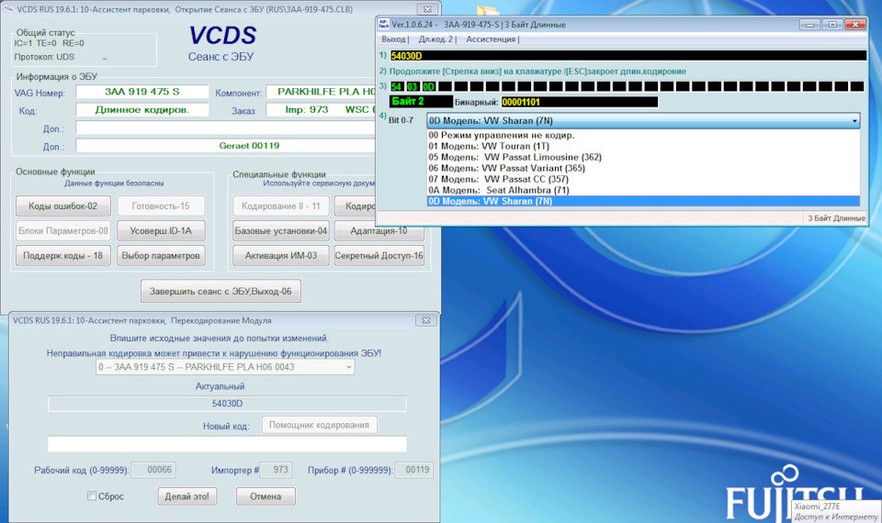Screen dimensions: 882x523
Task: Open the Выход menu
Action: [x=394, y=39]
